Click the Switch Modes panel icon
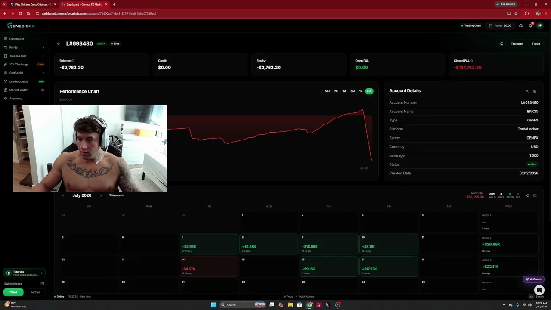Image resolution: width=551 pixels, height=310 pixels. tap(42, 284)
